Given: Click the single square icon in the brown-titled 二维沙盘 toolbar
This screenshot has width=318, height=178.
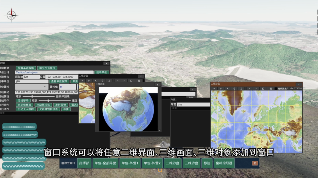Looking at the screenshot, I should pos(263,89).
